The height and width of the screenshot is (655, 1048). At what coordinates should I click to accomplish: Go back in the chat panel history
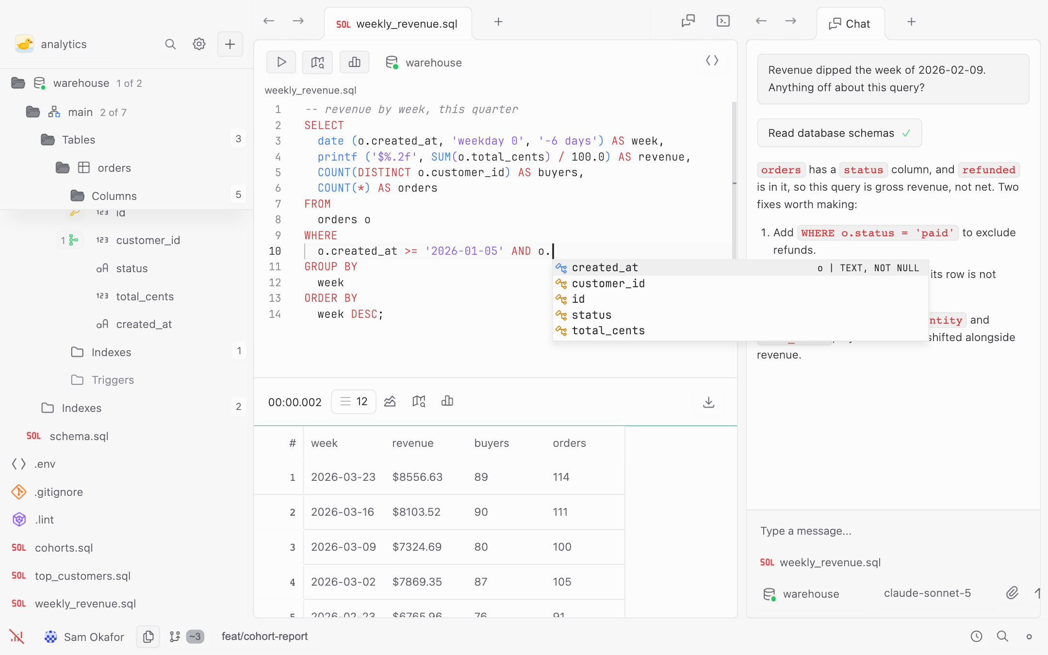click(x=761, y=21)
